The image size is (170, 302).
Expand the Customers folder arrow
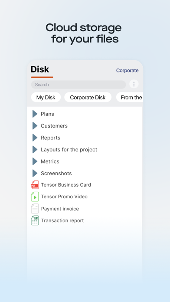(35, 126)
